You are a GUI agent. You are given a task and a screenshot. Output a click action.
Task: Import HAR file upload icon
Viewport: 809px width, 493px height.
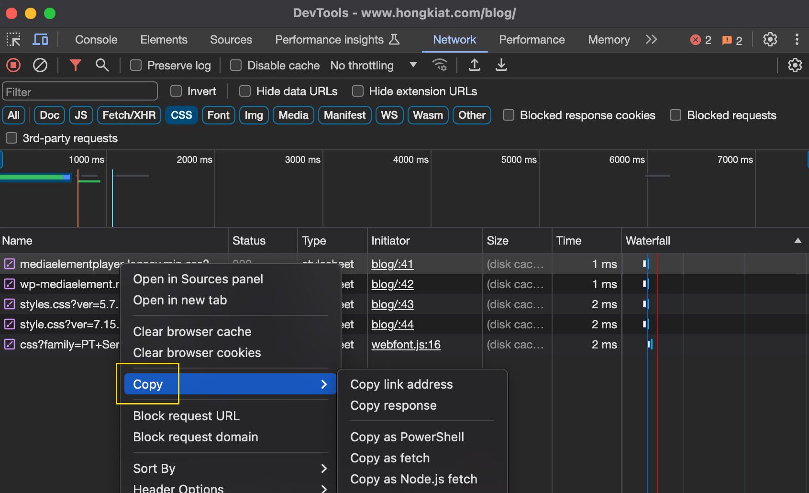[475, 65]
